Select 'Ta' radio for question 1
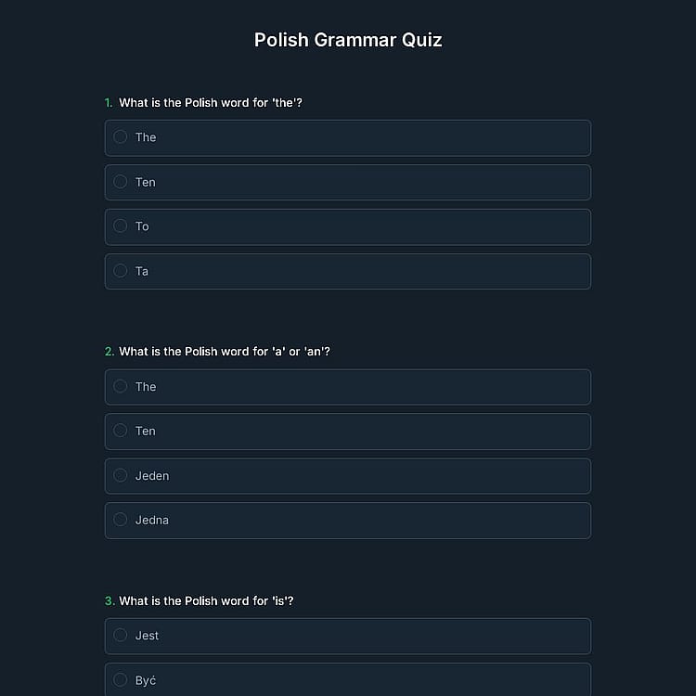 [x=121, y=271]
